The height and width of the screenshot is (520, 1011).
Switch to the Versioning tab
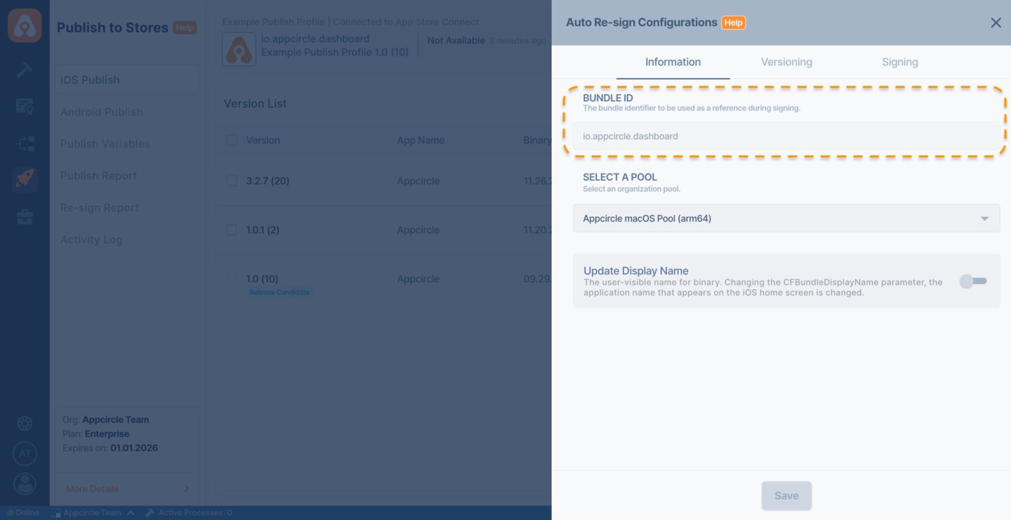tap(786, 62)
